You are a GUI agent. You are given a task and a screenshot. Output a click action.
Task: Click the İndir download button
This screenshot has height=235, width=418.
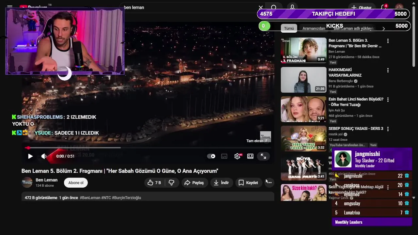(221, 183)
